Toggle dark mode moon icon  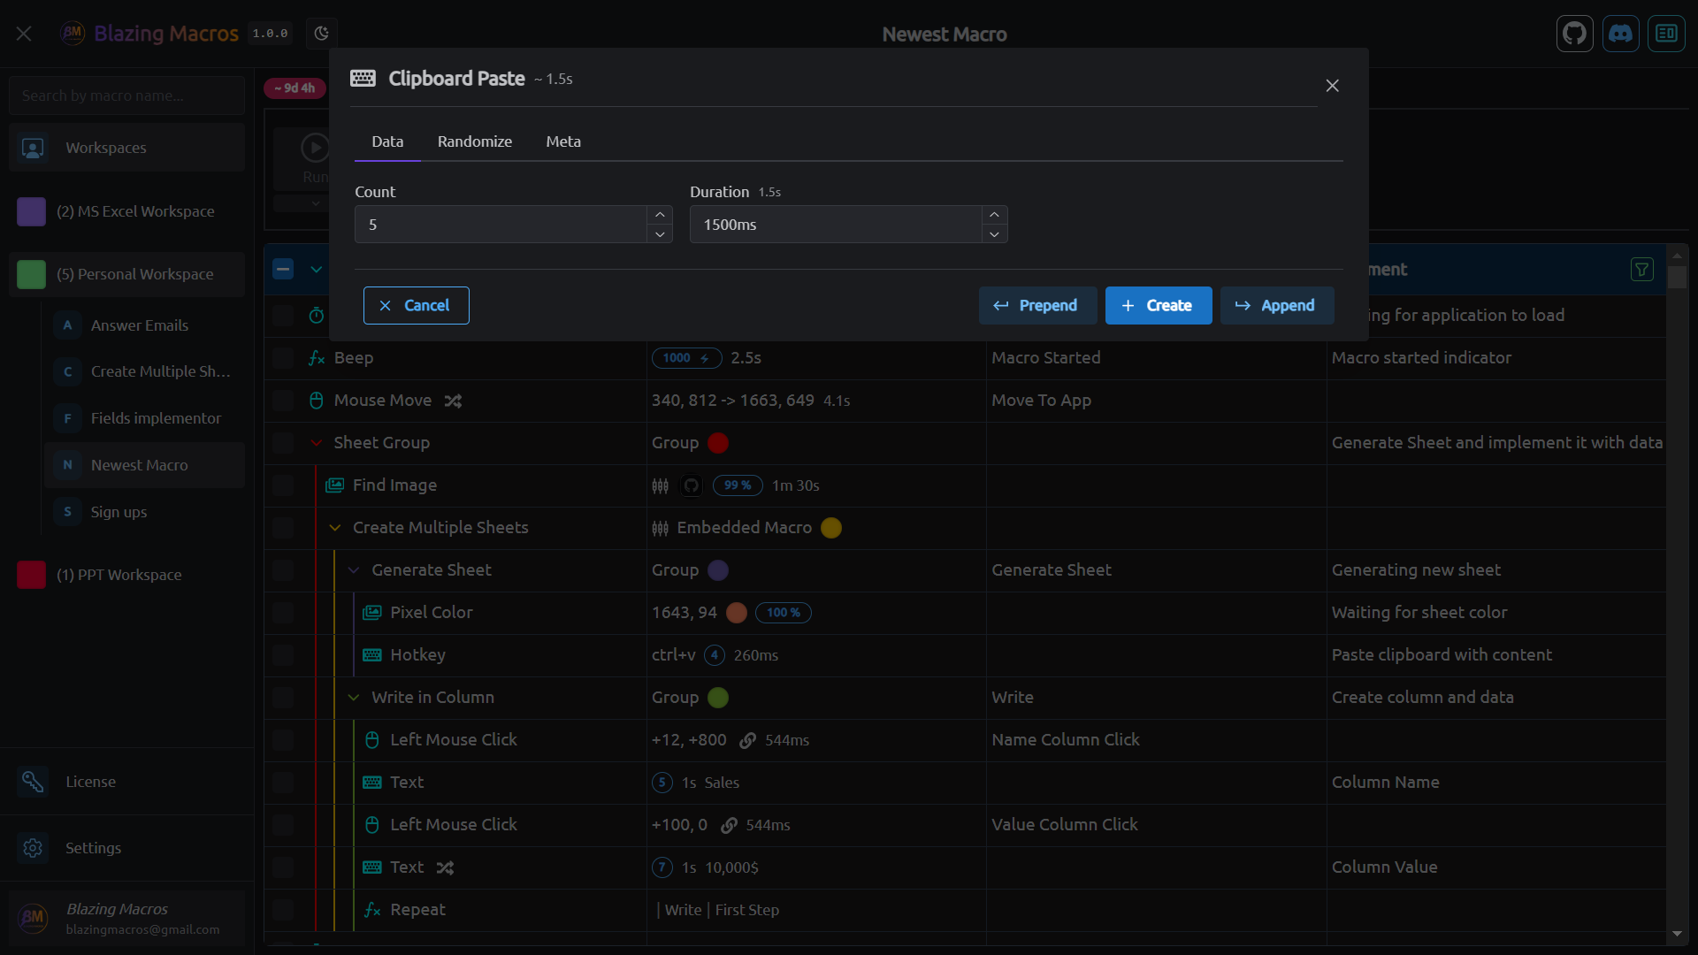click(x=322, y=34)
